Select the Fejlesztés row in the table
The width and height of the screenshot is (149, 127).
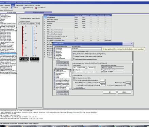[x=78, y=24]
